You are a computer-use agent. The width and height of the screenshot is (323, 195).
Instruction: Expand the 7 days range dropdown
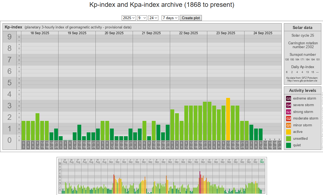point(170,18)
